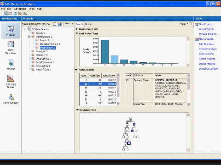Sort by the Node Score column header

click(109, 76)
